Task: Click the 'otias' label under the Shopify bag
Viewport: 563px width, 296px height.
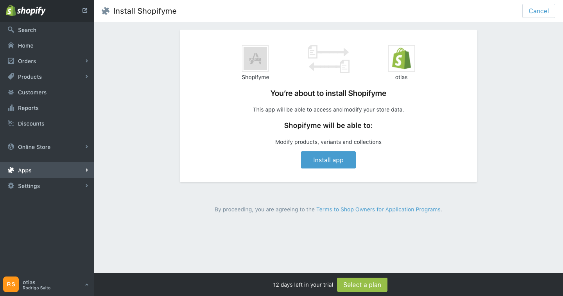Action: pyautogui.click(x=402, y=77)
